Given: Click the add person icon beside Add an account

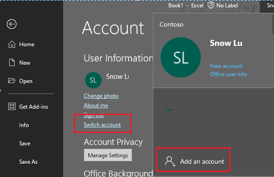Looking at the screenshot, I should (170, 161).
